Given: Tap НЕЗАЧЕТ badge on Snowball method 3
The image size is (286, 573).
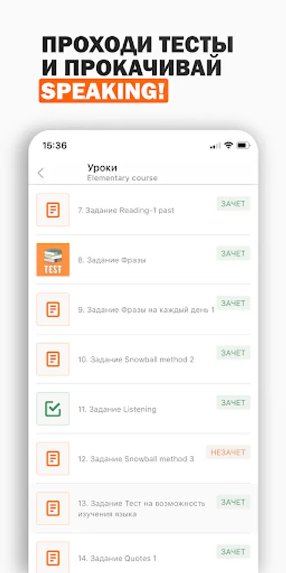Looking at the screenshot, I should click(228, 453).
